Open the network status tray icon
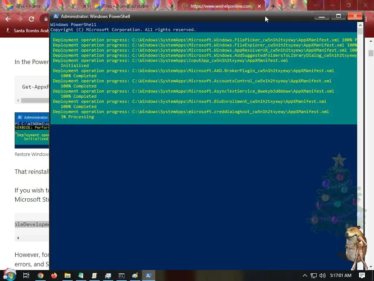 (x=314, y=276)
